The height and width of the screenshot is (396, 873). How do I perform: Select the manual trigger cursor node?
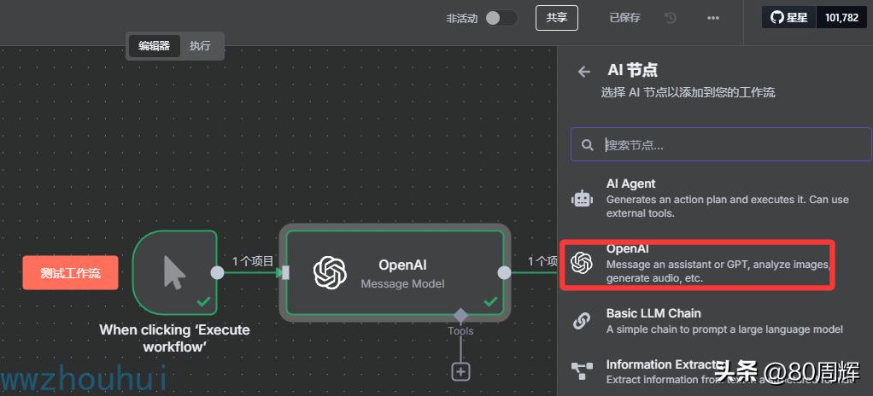click(174, 271)
